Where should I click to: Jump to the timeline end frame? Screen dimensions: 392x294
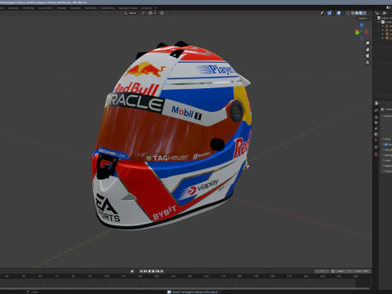click(x=162, y=271)
